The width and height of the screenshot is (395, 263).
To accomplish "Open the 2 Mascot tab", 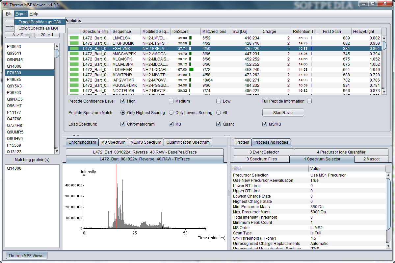I will click(372, 159).
